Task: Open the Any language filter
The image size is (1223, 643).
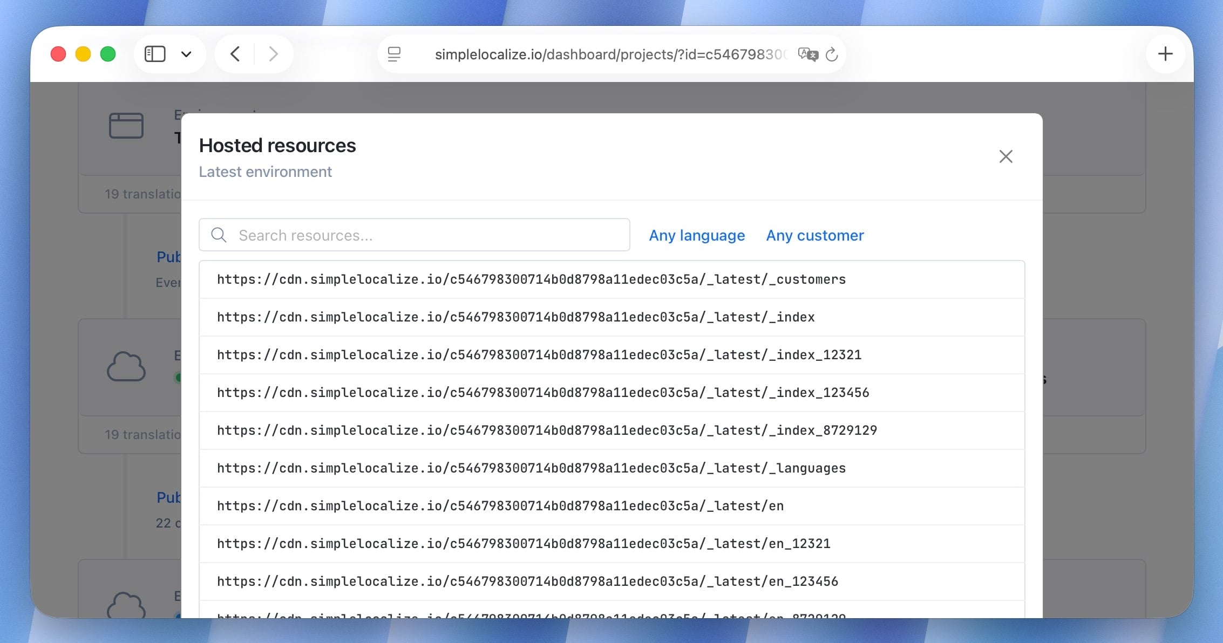Action: 697,235
